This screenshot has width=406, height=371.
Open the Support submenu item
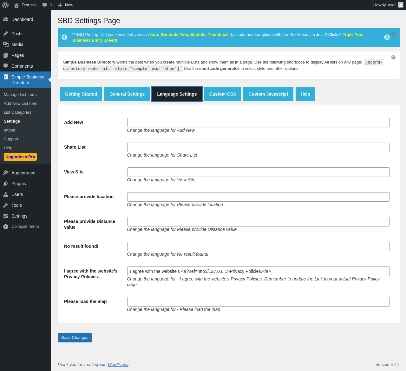(x=11, y=139)
